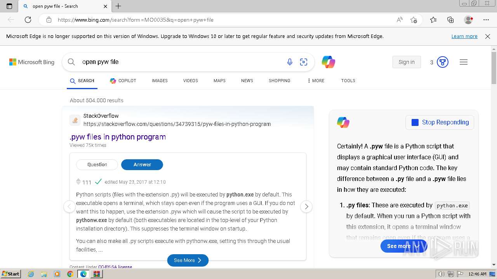
Task: Switch to the IMAGES tab
Action: point(160,81)
